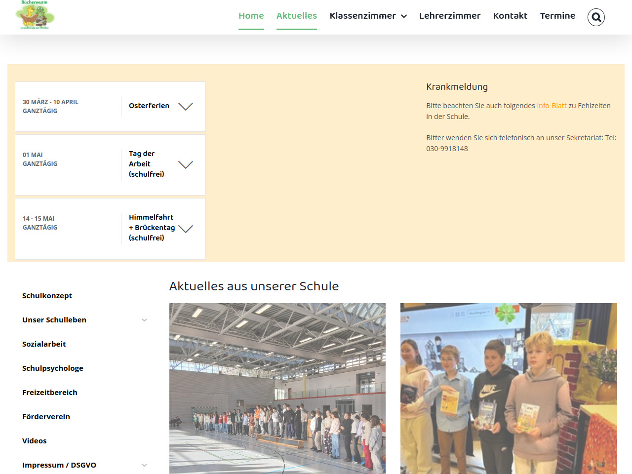Open the Termine page

(557, 16)
